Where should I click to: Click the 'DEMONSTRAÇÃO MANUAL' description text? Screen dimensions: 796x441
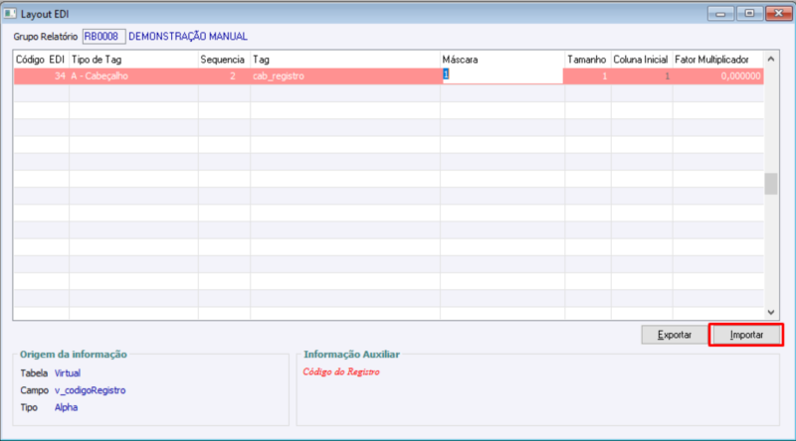point(188,37)
